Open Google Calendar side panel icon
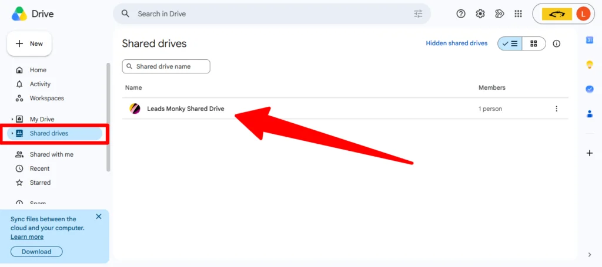602x267 pixels. 590,40
